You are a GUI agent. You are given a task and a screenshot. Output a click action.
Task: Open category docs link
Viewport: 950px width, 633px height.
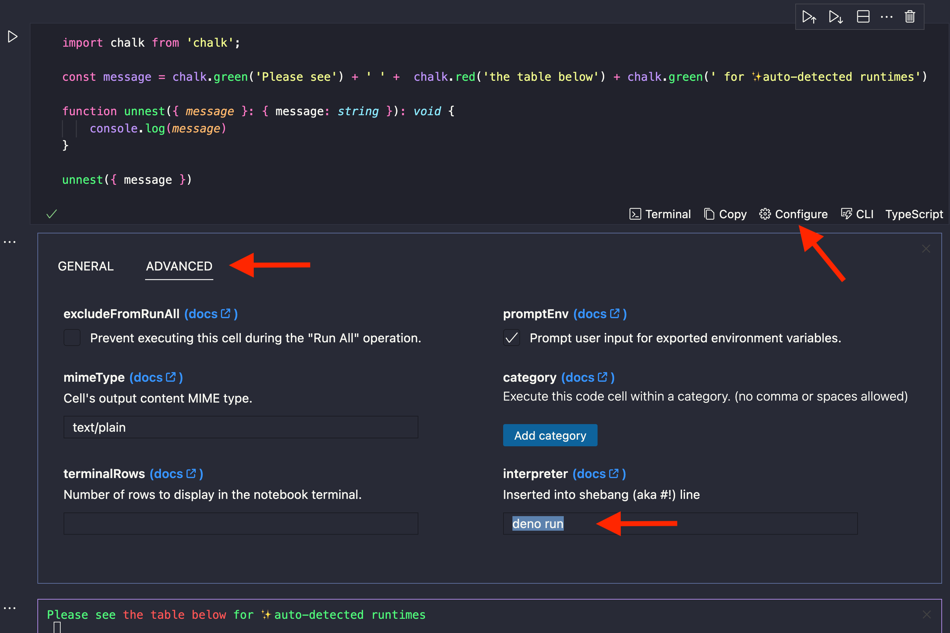click(x=588, y=377)
